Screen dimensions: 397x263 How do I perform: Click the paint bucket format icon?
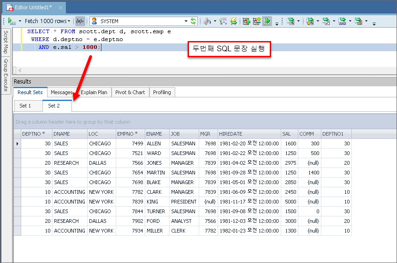point(207,21)
